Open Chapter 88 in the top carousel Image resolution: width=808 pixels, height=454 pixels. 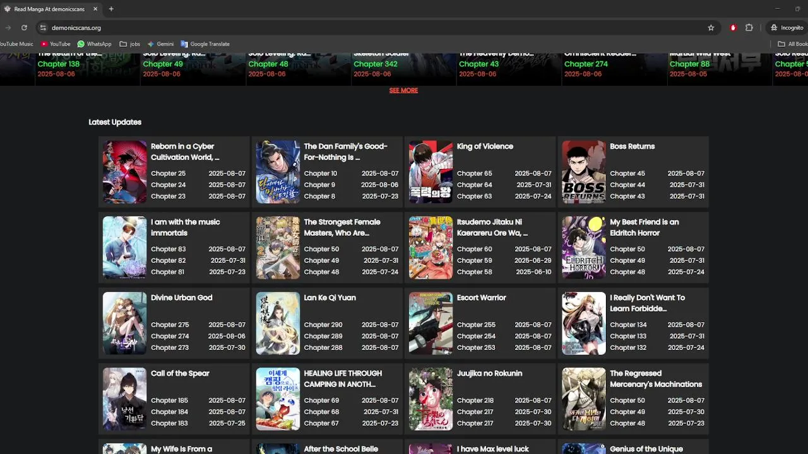point(689,64)
